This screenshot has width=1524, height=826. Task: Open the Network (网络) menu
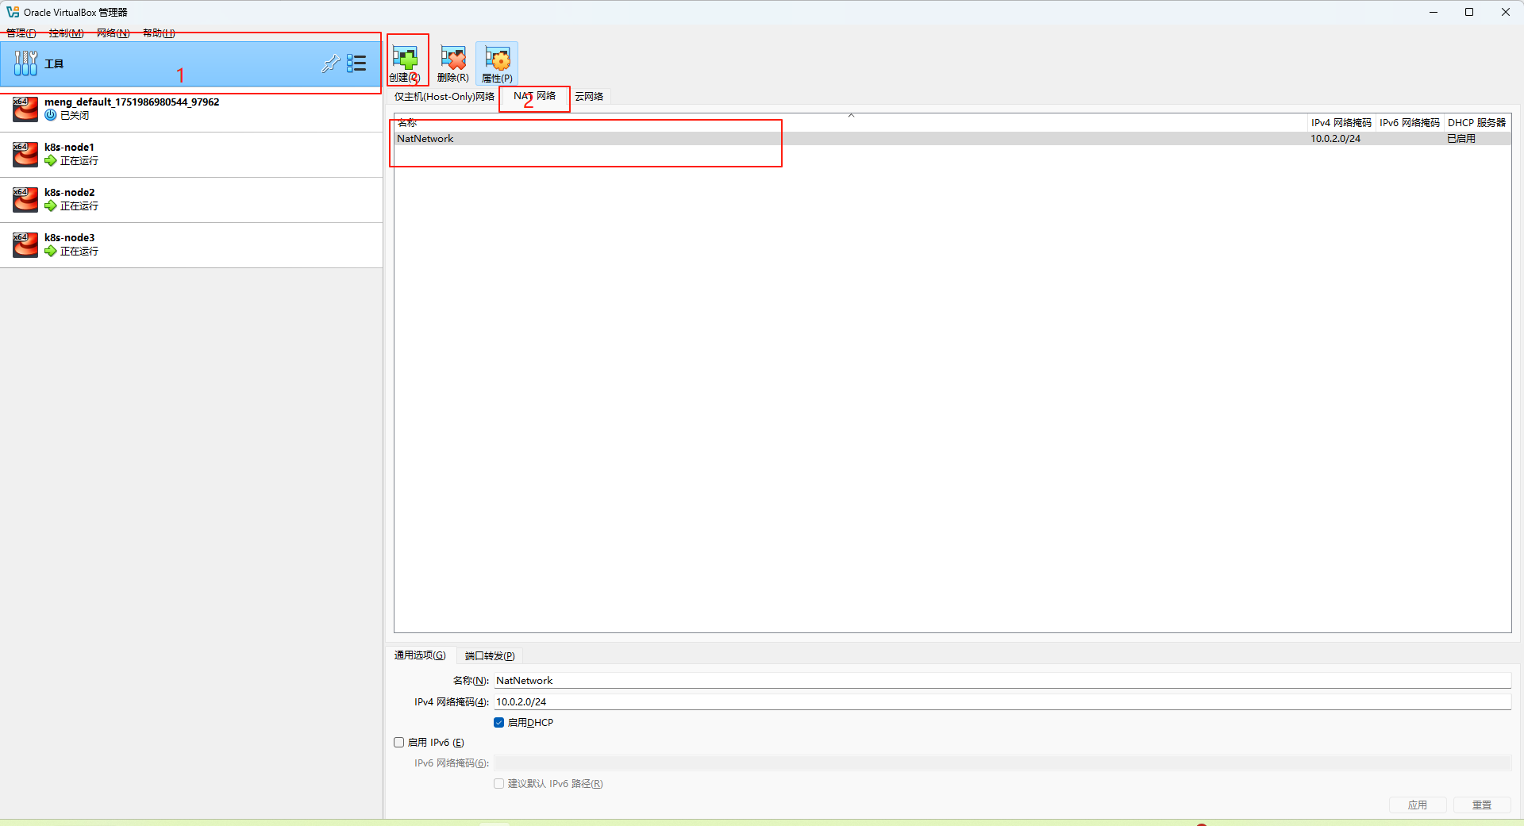(x=113, y=33)
